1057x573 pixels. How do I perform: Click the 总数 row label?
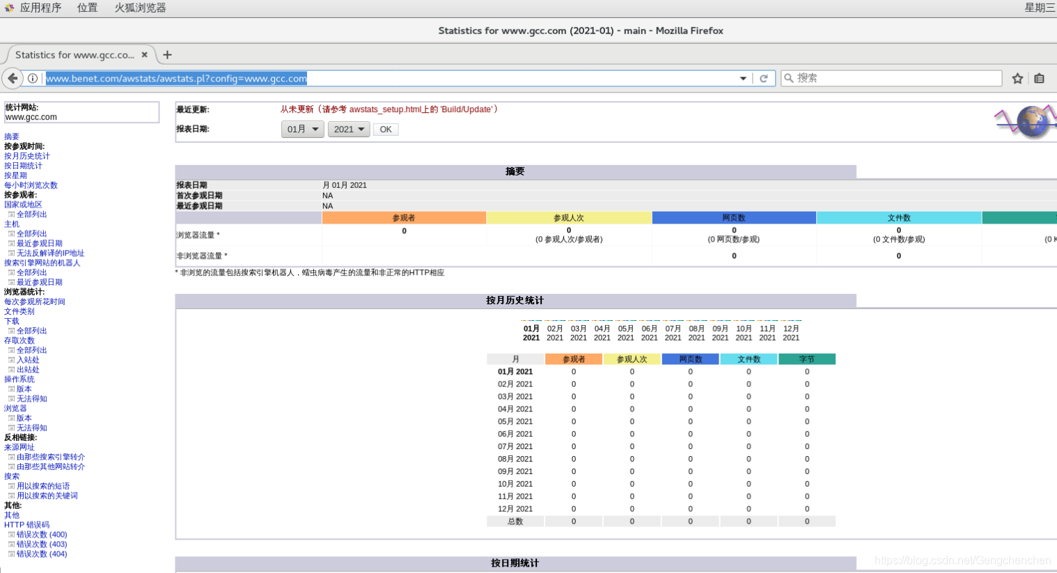(515, 521)
